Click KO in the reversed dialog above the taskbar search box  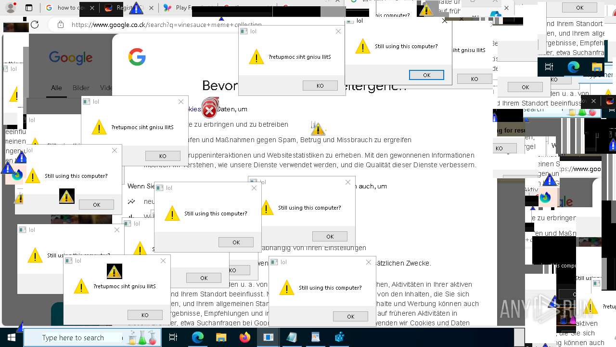pos(145,315)
